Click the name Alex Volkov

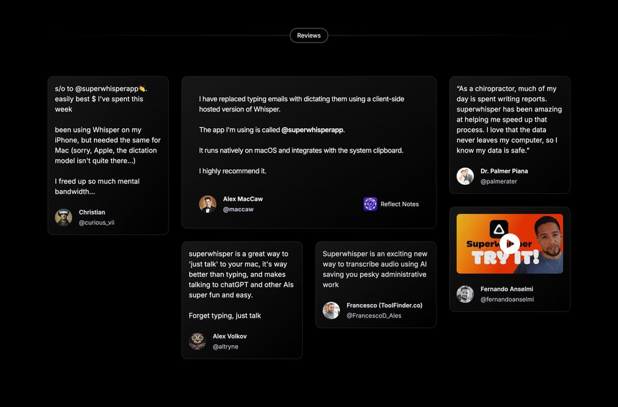(x=230, y=336)
